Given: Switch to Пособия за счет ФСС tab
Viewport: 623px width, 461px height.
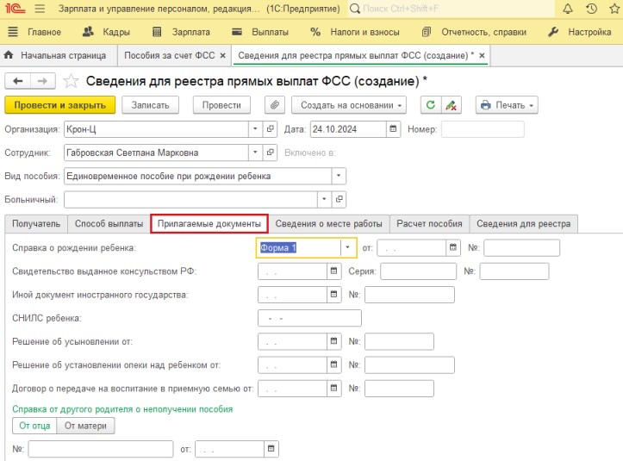Looking at the screenshot, I should [170, 55].
